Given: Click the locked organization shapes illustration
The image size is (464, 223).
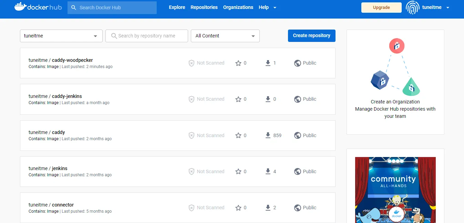Looking at the screenshot, I should 395,67.
